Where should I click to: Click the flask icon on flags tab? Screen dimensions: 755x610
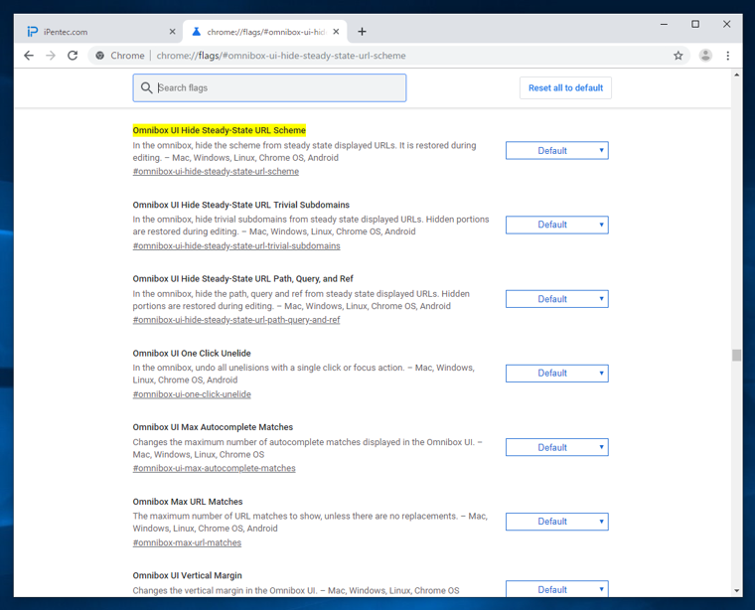point(196,32)
